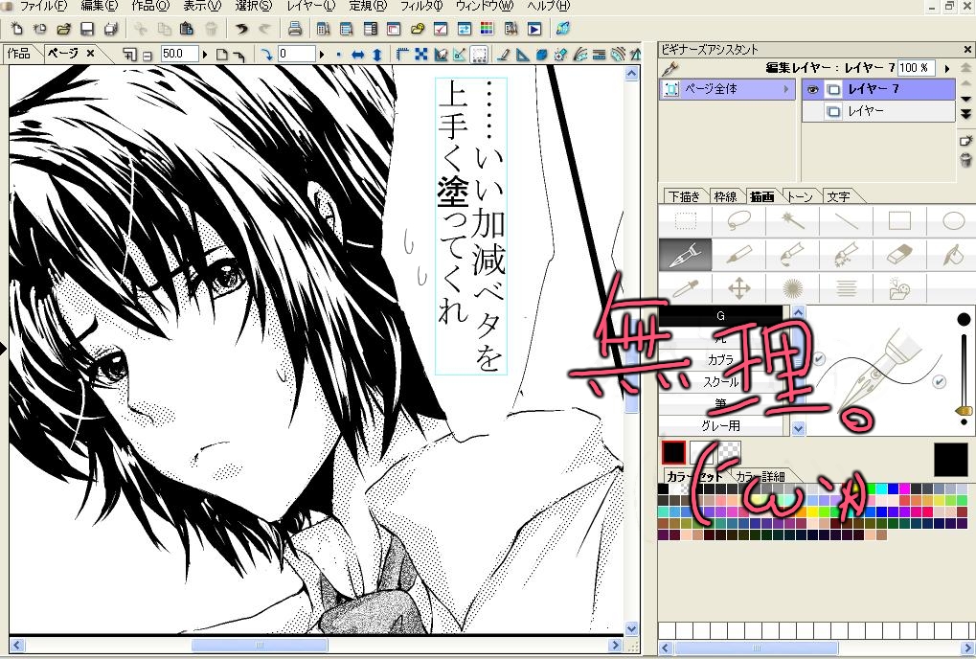Toggle visibility eye of レイヤー 7
This screenshot has width=976, height=659.
point(812,90)
